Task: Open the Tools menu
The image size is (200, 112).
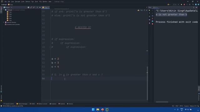Action: 36,2
